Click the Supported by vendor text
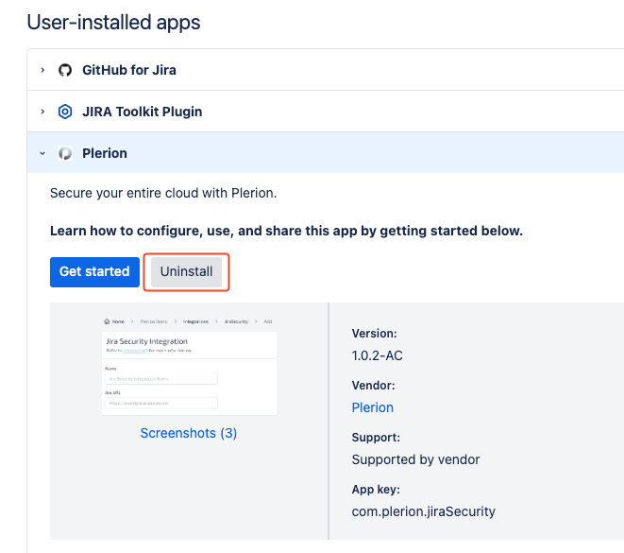 pos(416,459)
